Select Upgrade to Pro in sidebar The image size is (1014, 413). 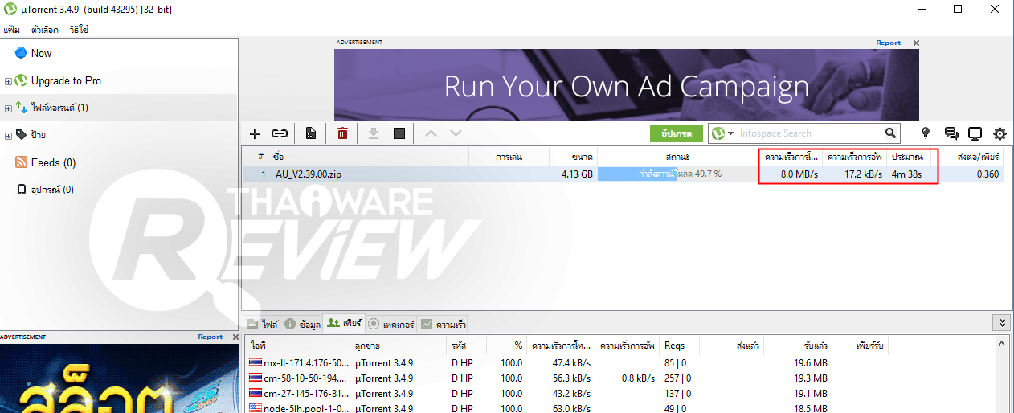coord(66,80)
